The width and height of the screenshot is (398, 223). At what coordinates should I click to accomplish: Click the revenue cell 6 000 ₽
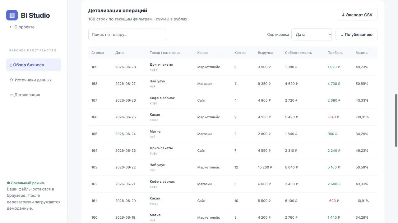(264, 184)
